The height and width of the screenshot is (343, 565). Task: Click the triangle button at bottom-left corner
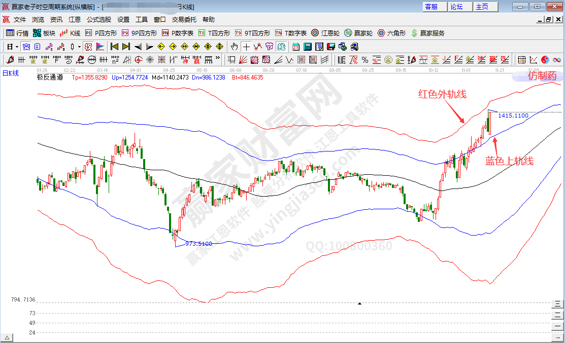[7, 337]
